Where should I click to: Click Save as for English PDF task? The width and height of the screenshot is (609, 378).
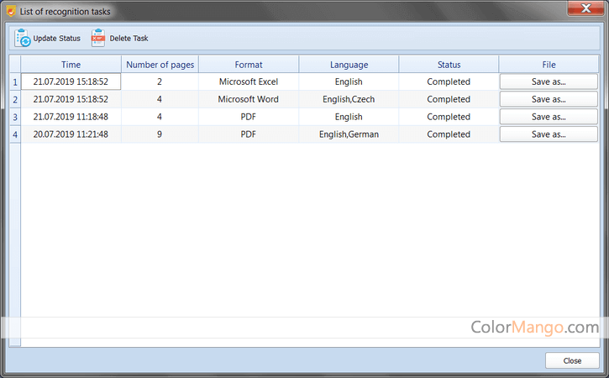click(x=549, y=117)
